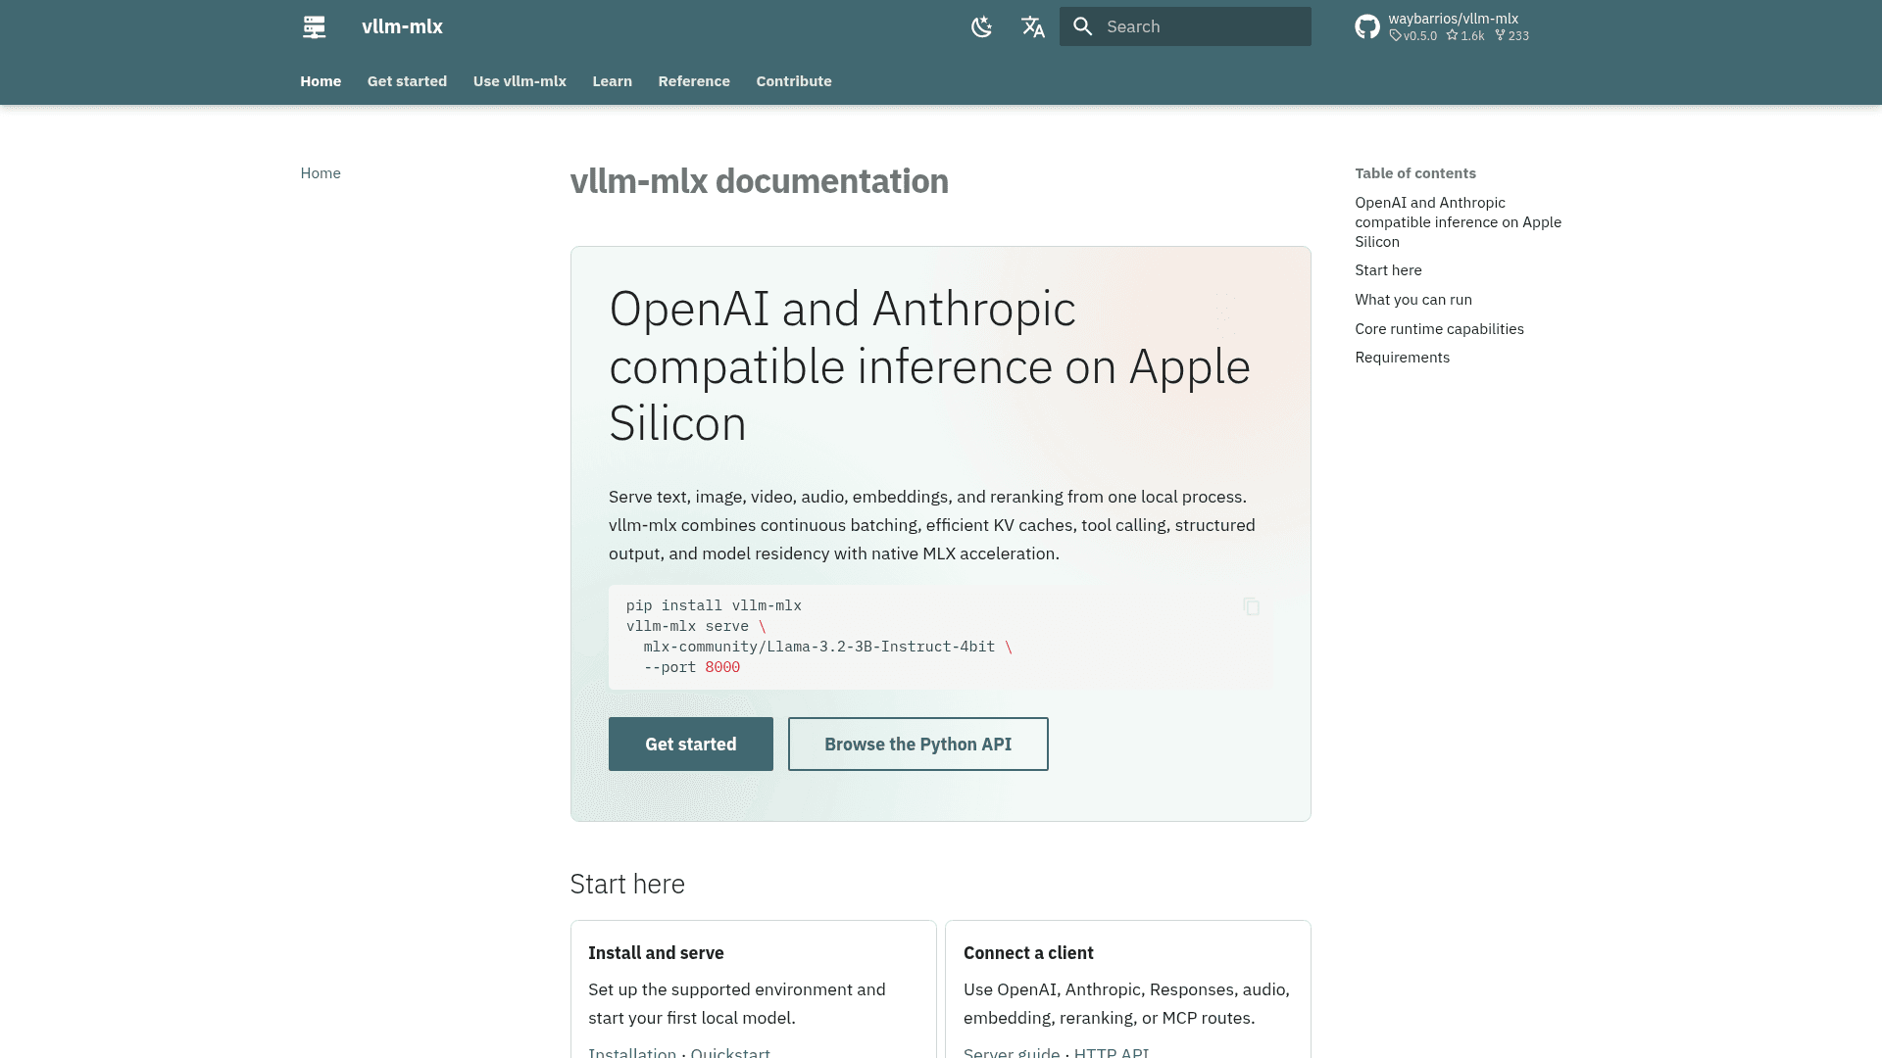Jump to Requirements in table of contents
Viewport: 1882px width, 1058px height.
(1402, 358)
